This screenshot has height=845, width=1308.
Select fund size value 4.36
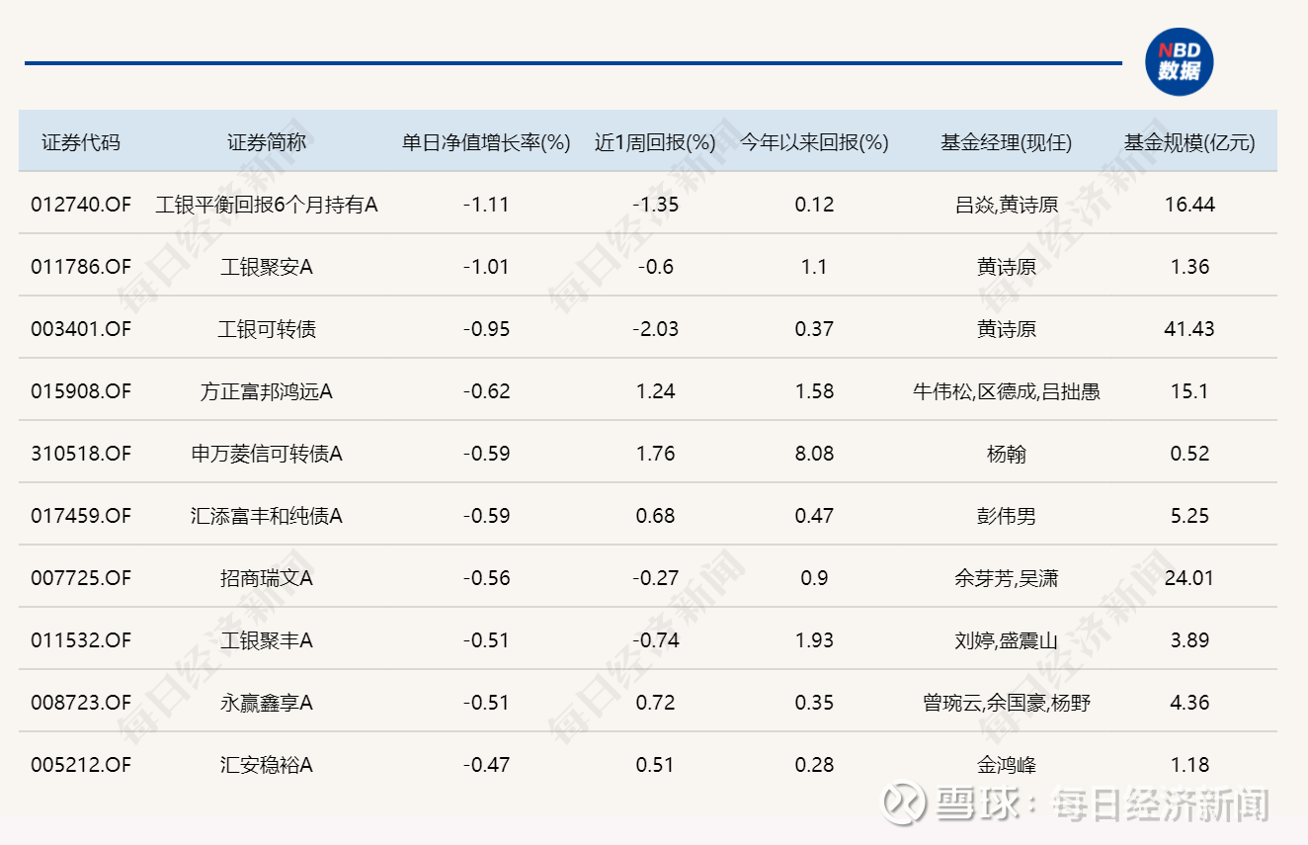click(x=1189, y=703)
